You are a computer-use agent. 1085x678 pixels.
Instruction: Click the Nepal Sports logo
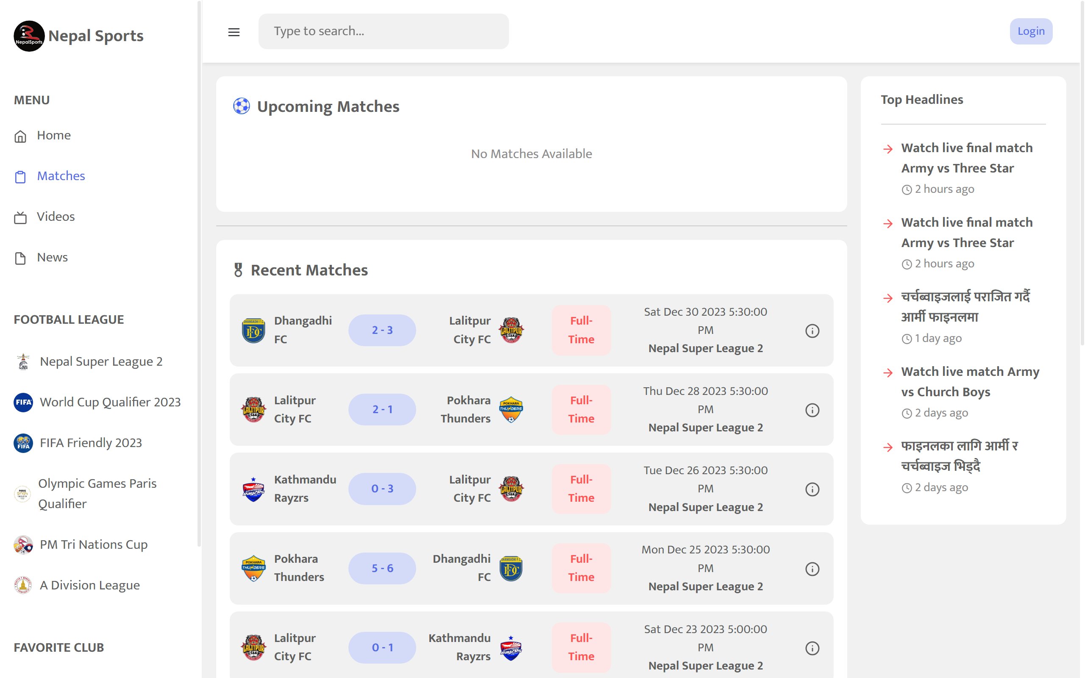click(x=29, y=36)
